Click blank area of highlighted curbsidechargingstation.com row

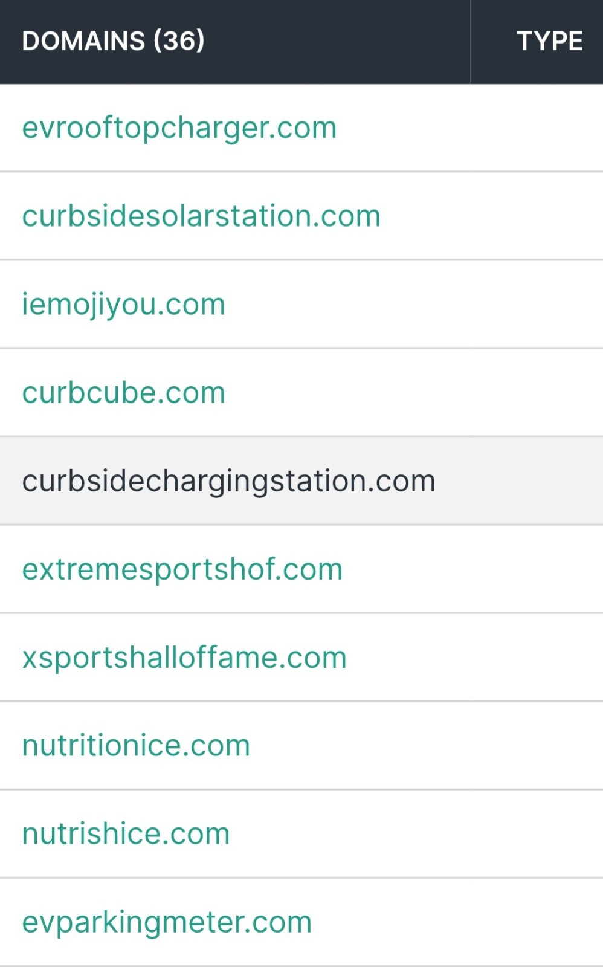519,482
